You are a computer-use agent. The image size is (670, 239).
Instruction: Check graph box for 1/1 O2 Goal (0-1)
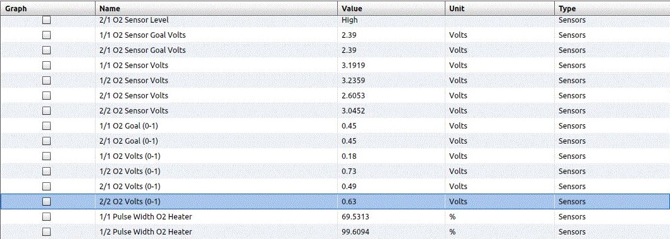tap(47, 125)
